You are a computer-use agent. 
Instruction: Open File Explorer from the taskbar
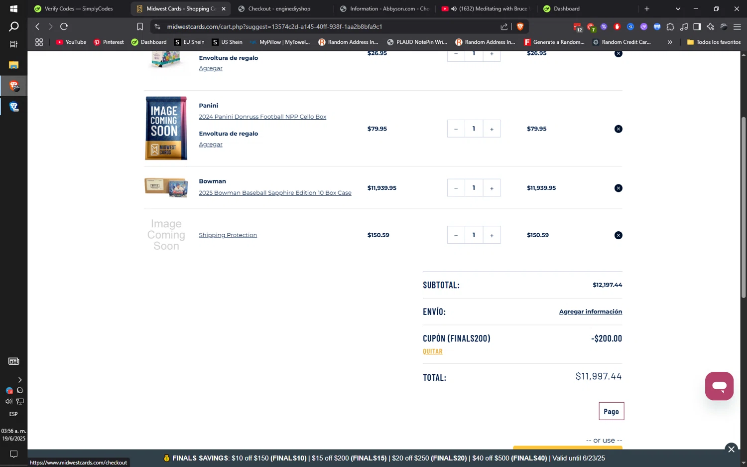tap(13, 65)
